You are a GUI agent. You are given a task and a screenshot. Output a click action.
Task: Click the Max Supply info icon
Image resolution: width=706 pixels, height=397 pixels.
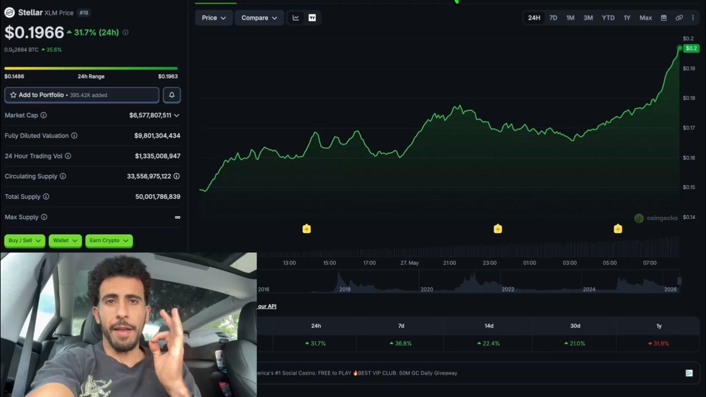pos(44,217)
